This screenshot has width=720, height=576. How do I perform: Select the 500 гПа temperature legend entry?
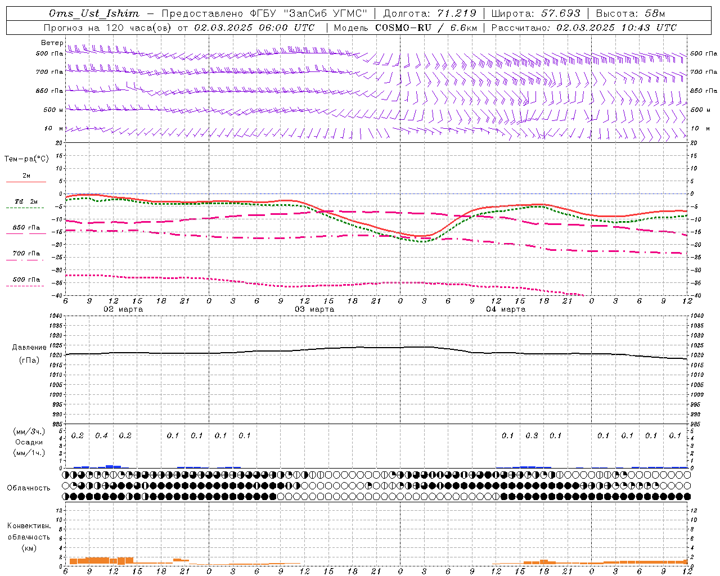click(x=26, y=280)
